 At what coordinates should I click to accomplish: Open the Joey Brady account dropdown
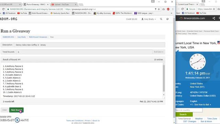click(148, 19)
